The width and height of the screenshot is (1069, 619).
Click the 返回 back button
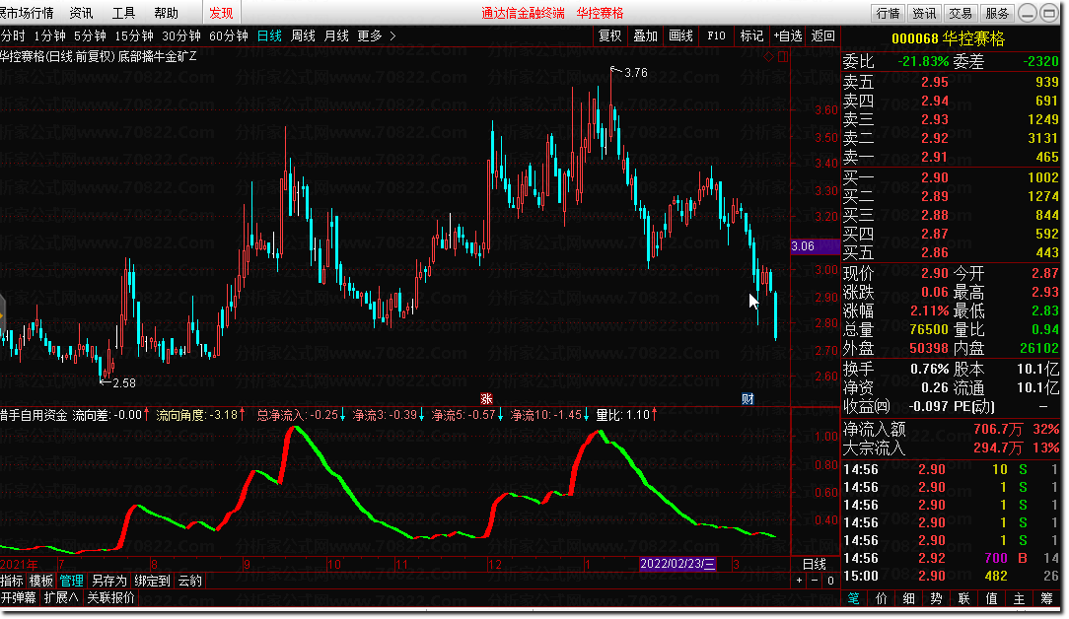[822, 35]
